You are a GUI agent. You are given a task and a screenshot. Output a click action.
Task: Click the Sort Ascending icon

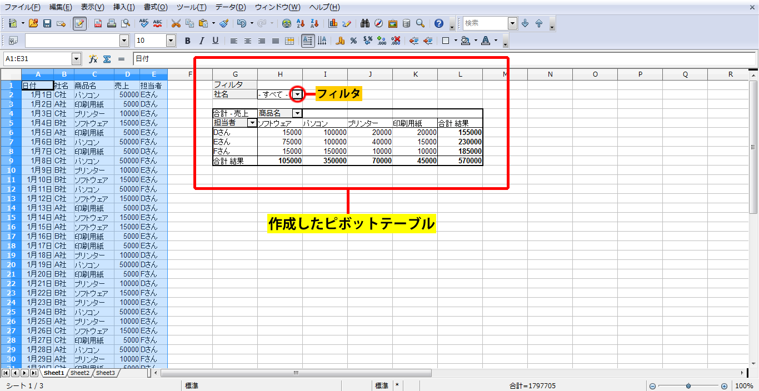click(301, 23)
